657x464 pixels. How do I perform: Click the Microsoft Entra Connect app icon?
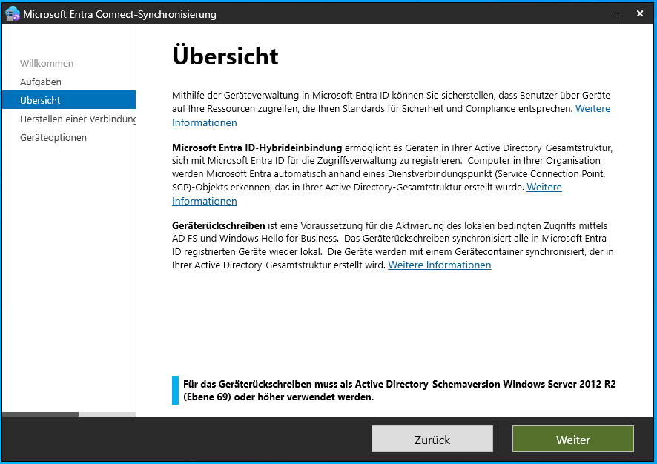click(x=13, y=14)
